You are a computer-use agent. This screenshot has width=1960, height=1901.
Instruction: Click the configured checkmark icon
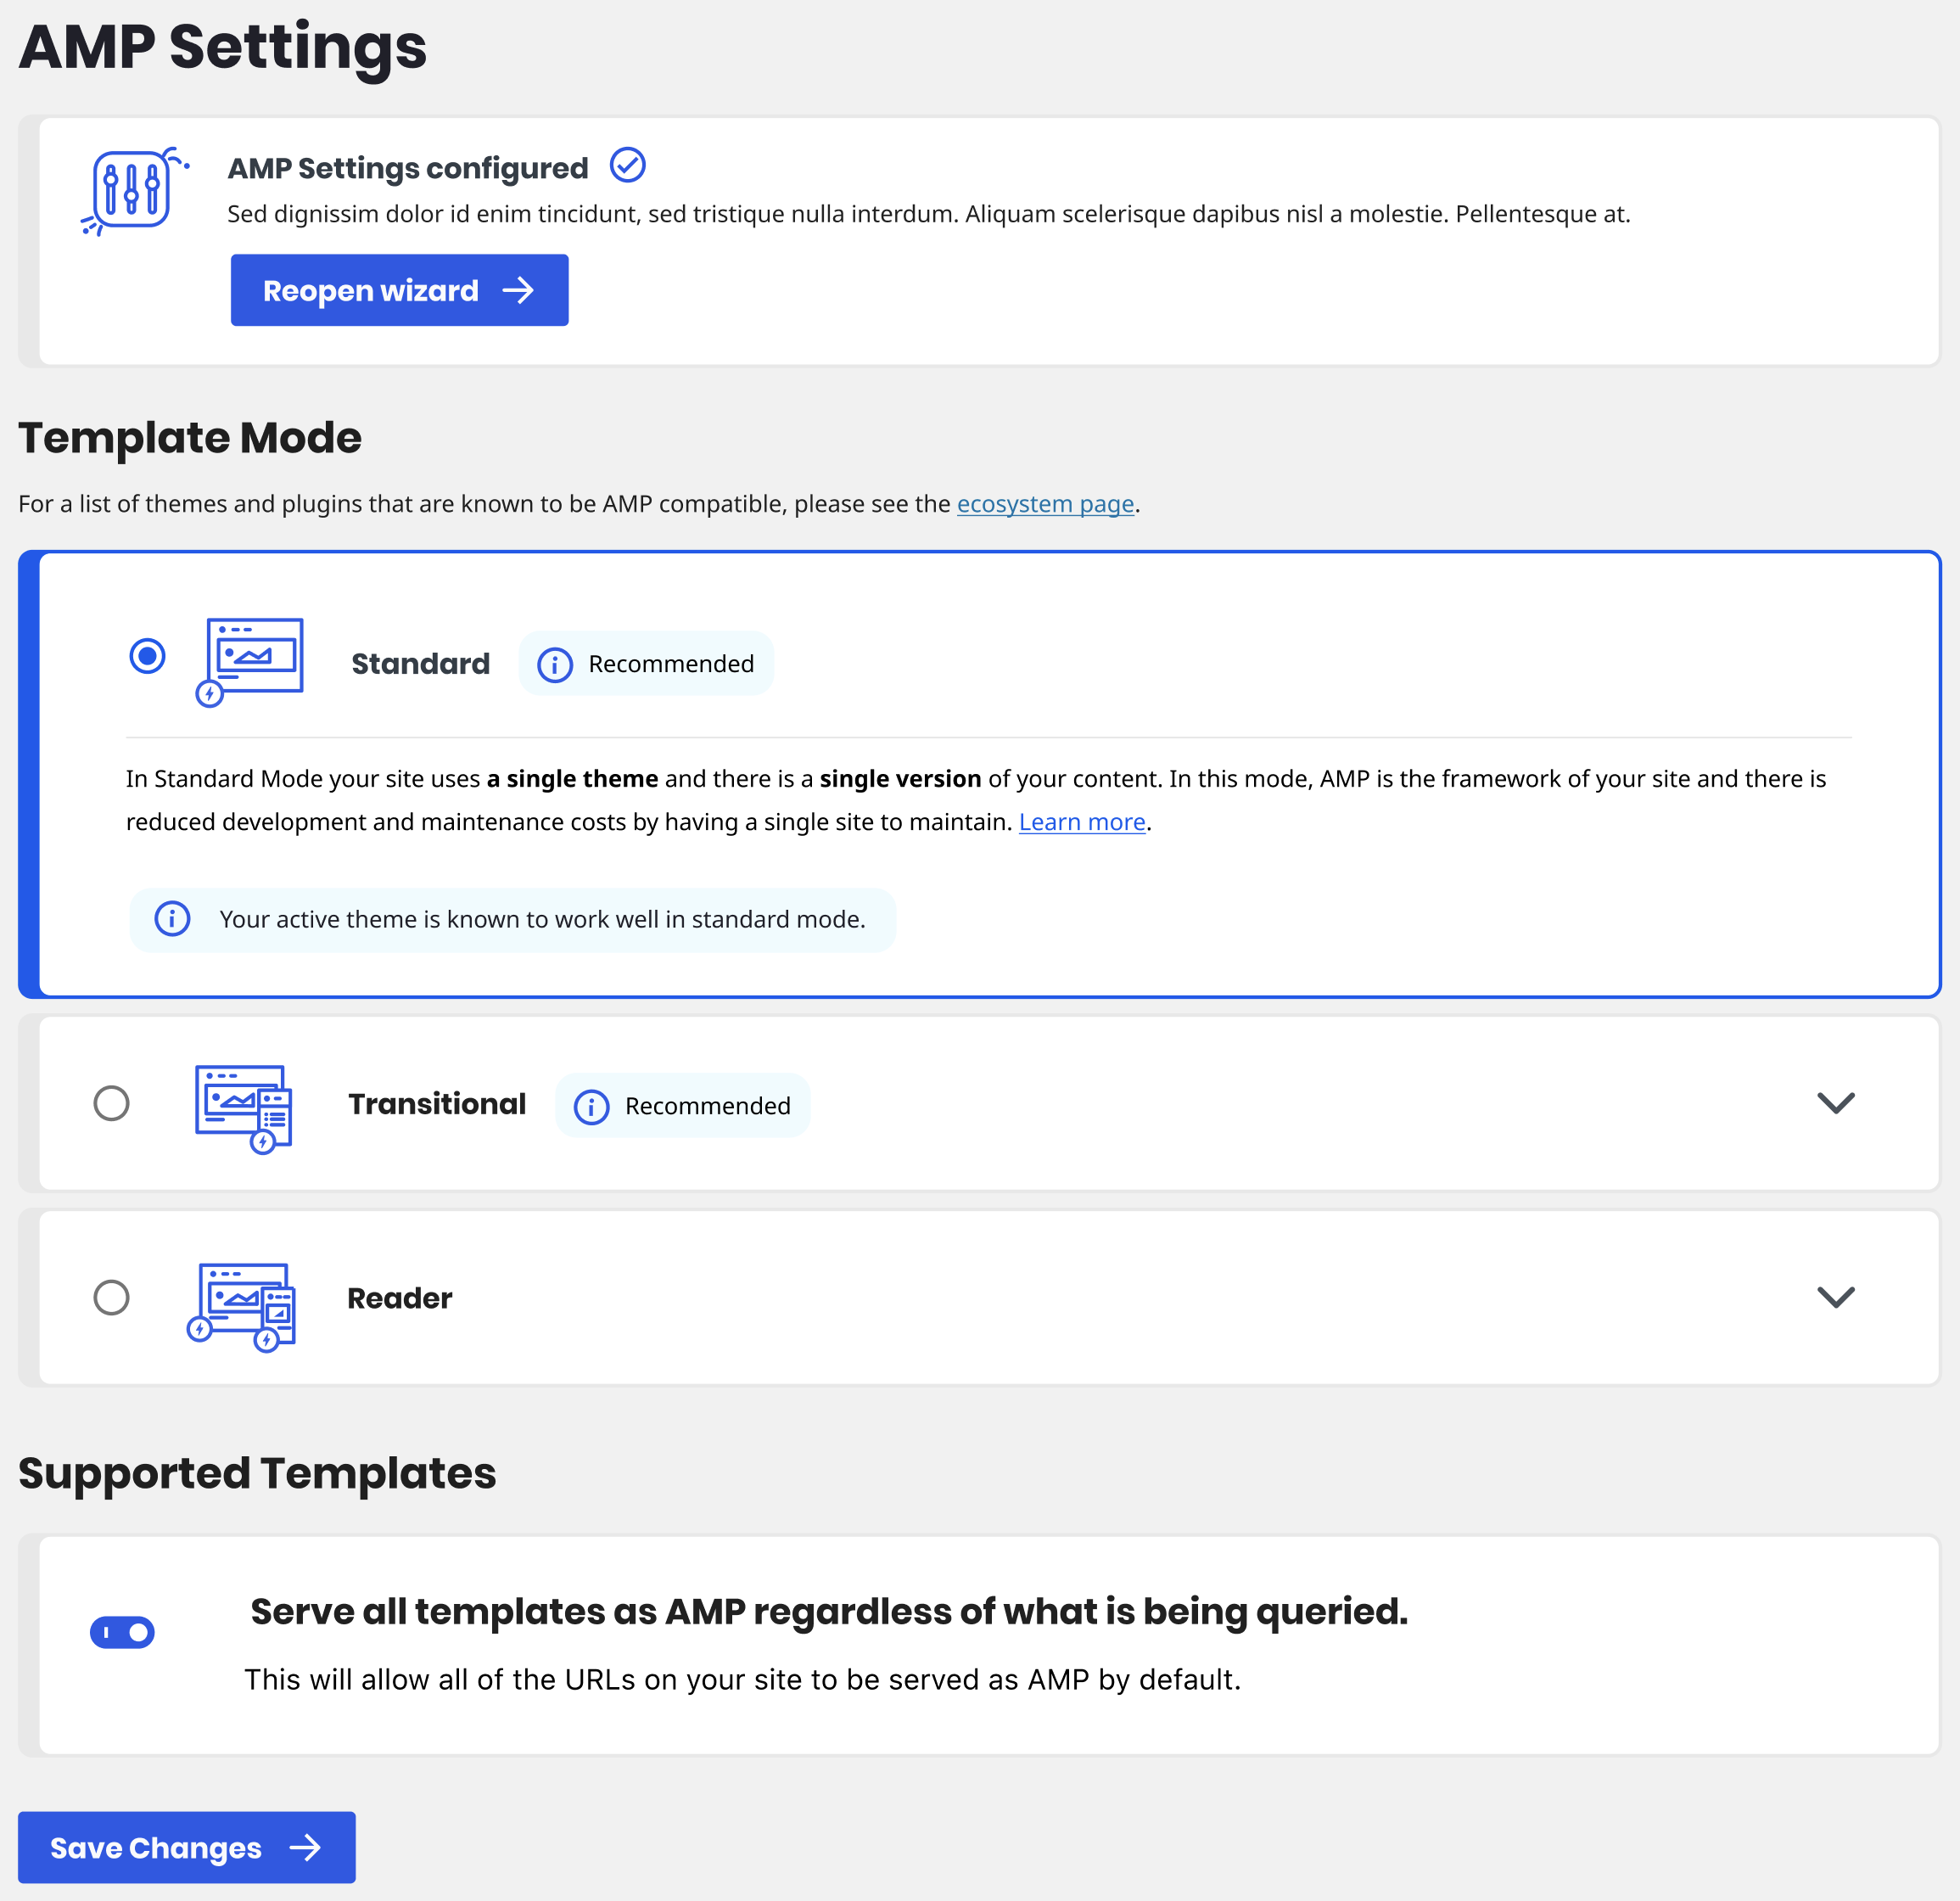[x=628, y=165]
